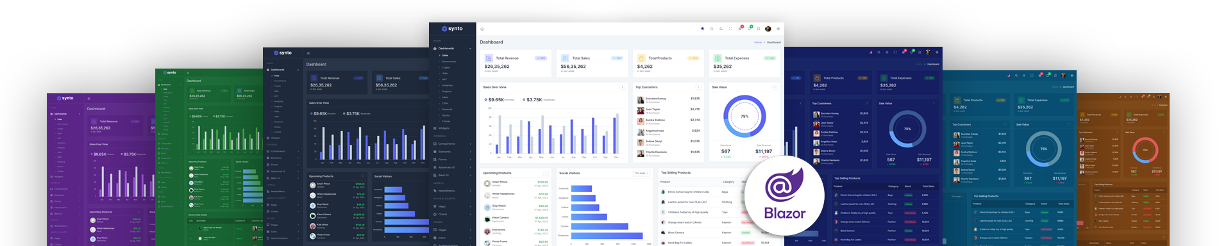Expand NestedMenu in the white dashboard sidebar
Viewport: 1219px width, 246px height.
(452, 190)
